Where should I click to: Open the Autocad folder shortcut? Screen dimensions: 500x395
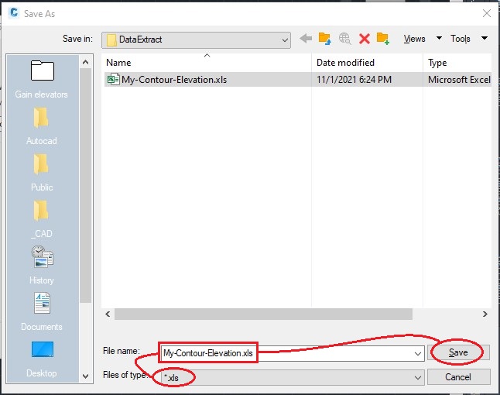pyautogui.click(x=42, y=126)
